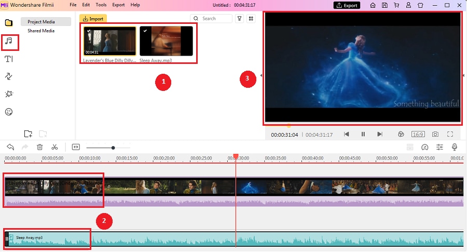Click zoom to fit timeline icon

coord(76,147)
